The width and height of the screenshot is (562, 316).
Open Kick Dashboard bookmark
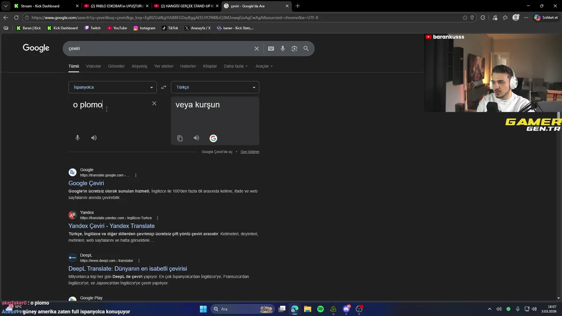click(x=62, y=28)
